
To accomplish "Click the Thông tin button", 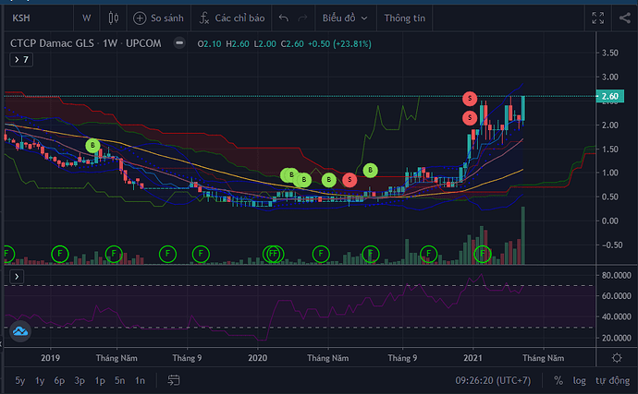I will pos(404,18).
